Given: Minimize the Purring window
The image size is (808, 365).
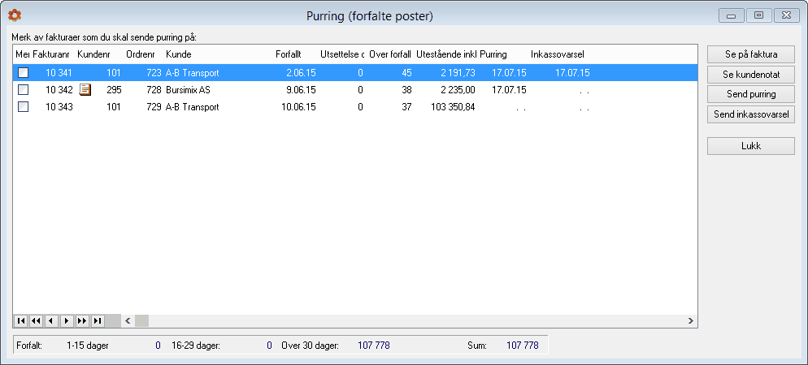Looking at the screenshot, I should [732, 15].
